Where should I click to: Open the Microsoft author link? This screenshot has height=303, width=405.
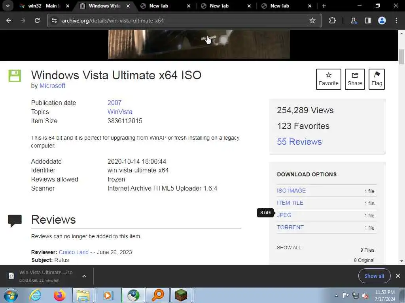click(x=52, y=86)
